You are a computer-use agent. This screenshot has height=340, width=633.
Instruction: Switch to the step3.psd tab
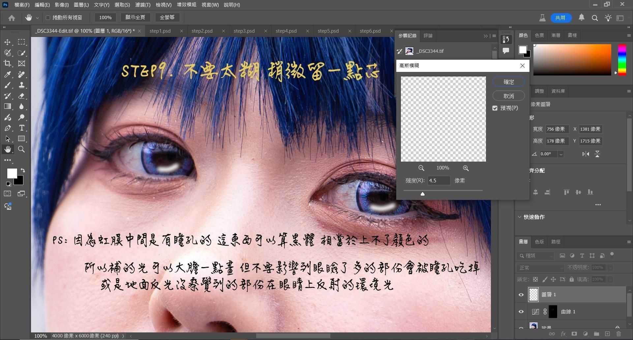click(244, 31)
